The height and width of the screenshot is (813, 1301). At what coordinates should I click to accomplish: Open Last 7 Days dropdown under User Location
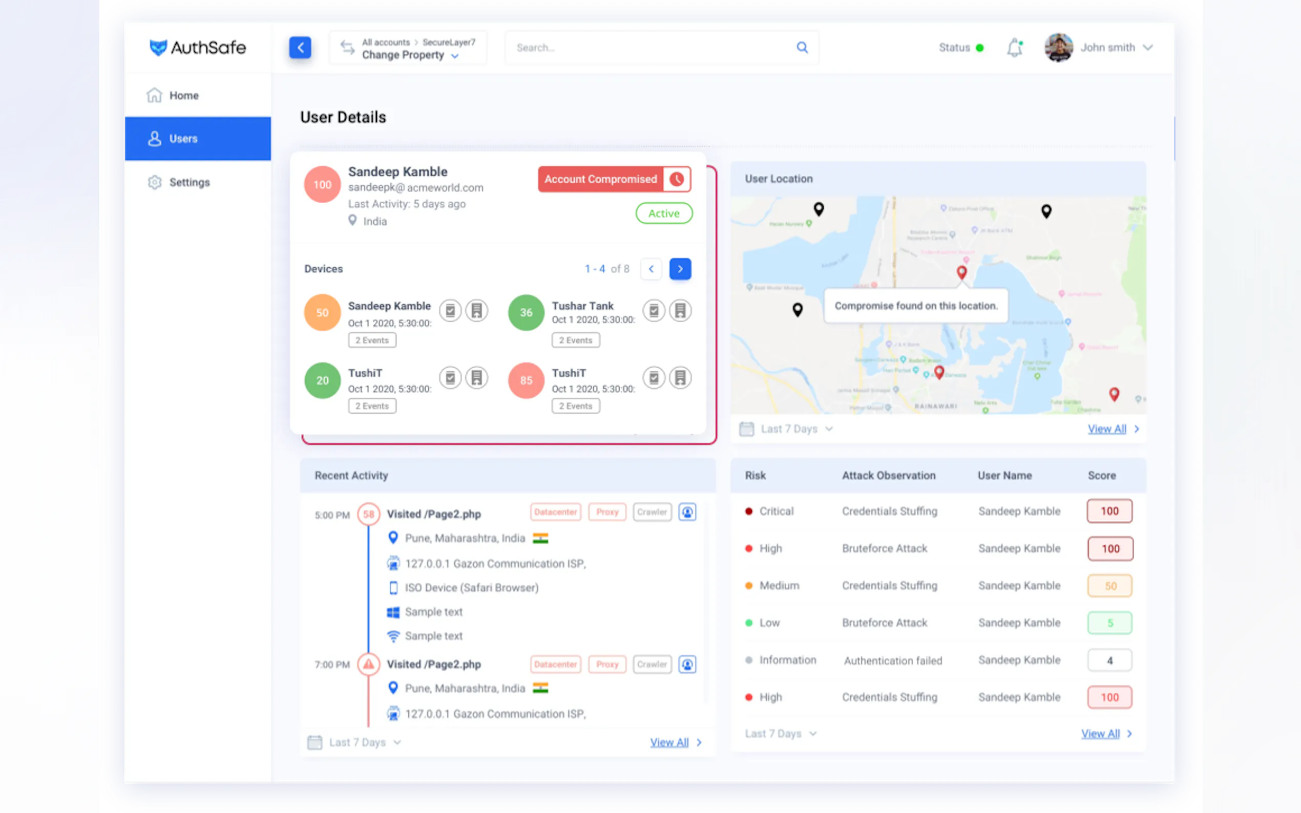[797, 429]
